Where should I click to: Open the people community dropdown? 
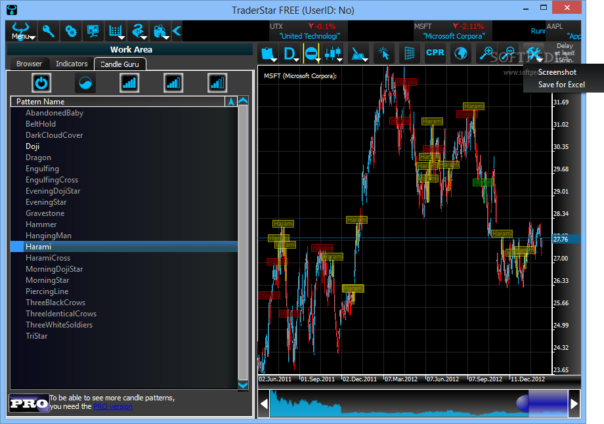[160, 32]
